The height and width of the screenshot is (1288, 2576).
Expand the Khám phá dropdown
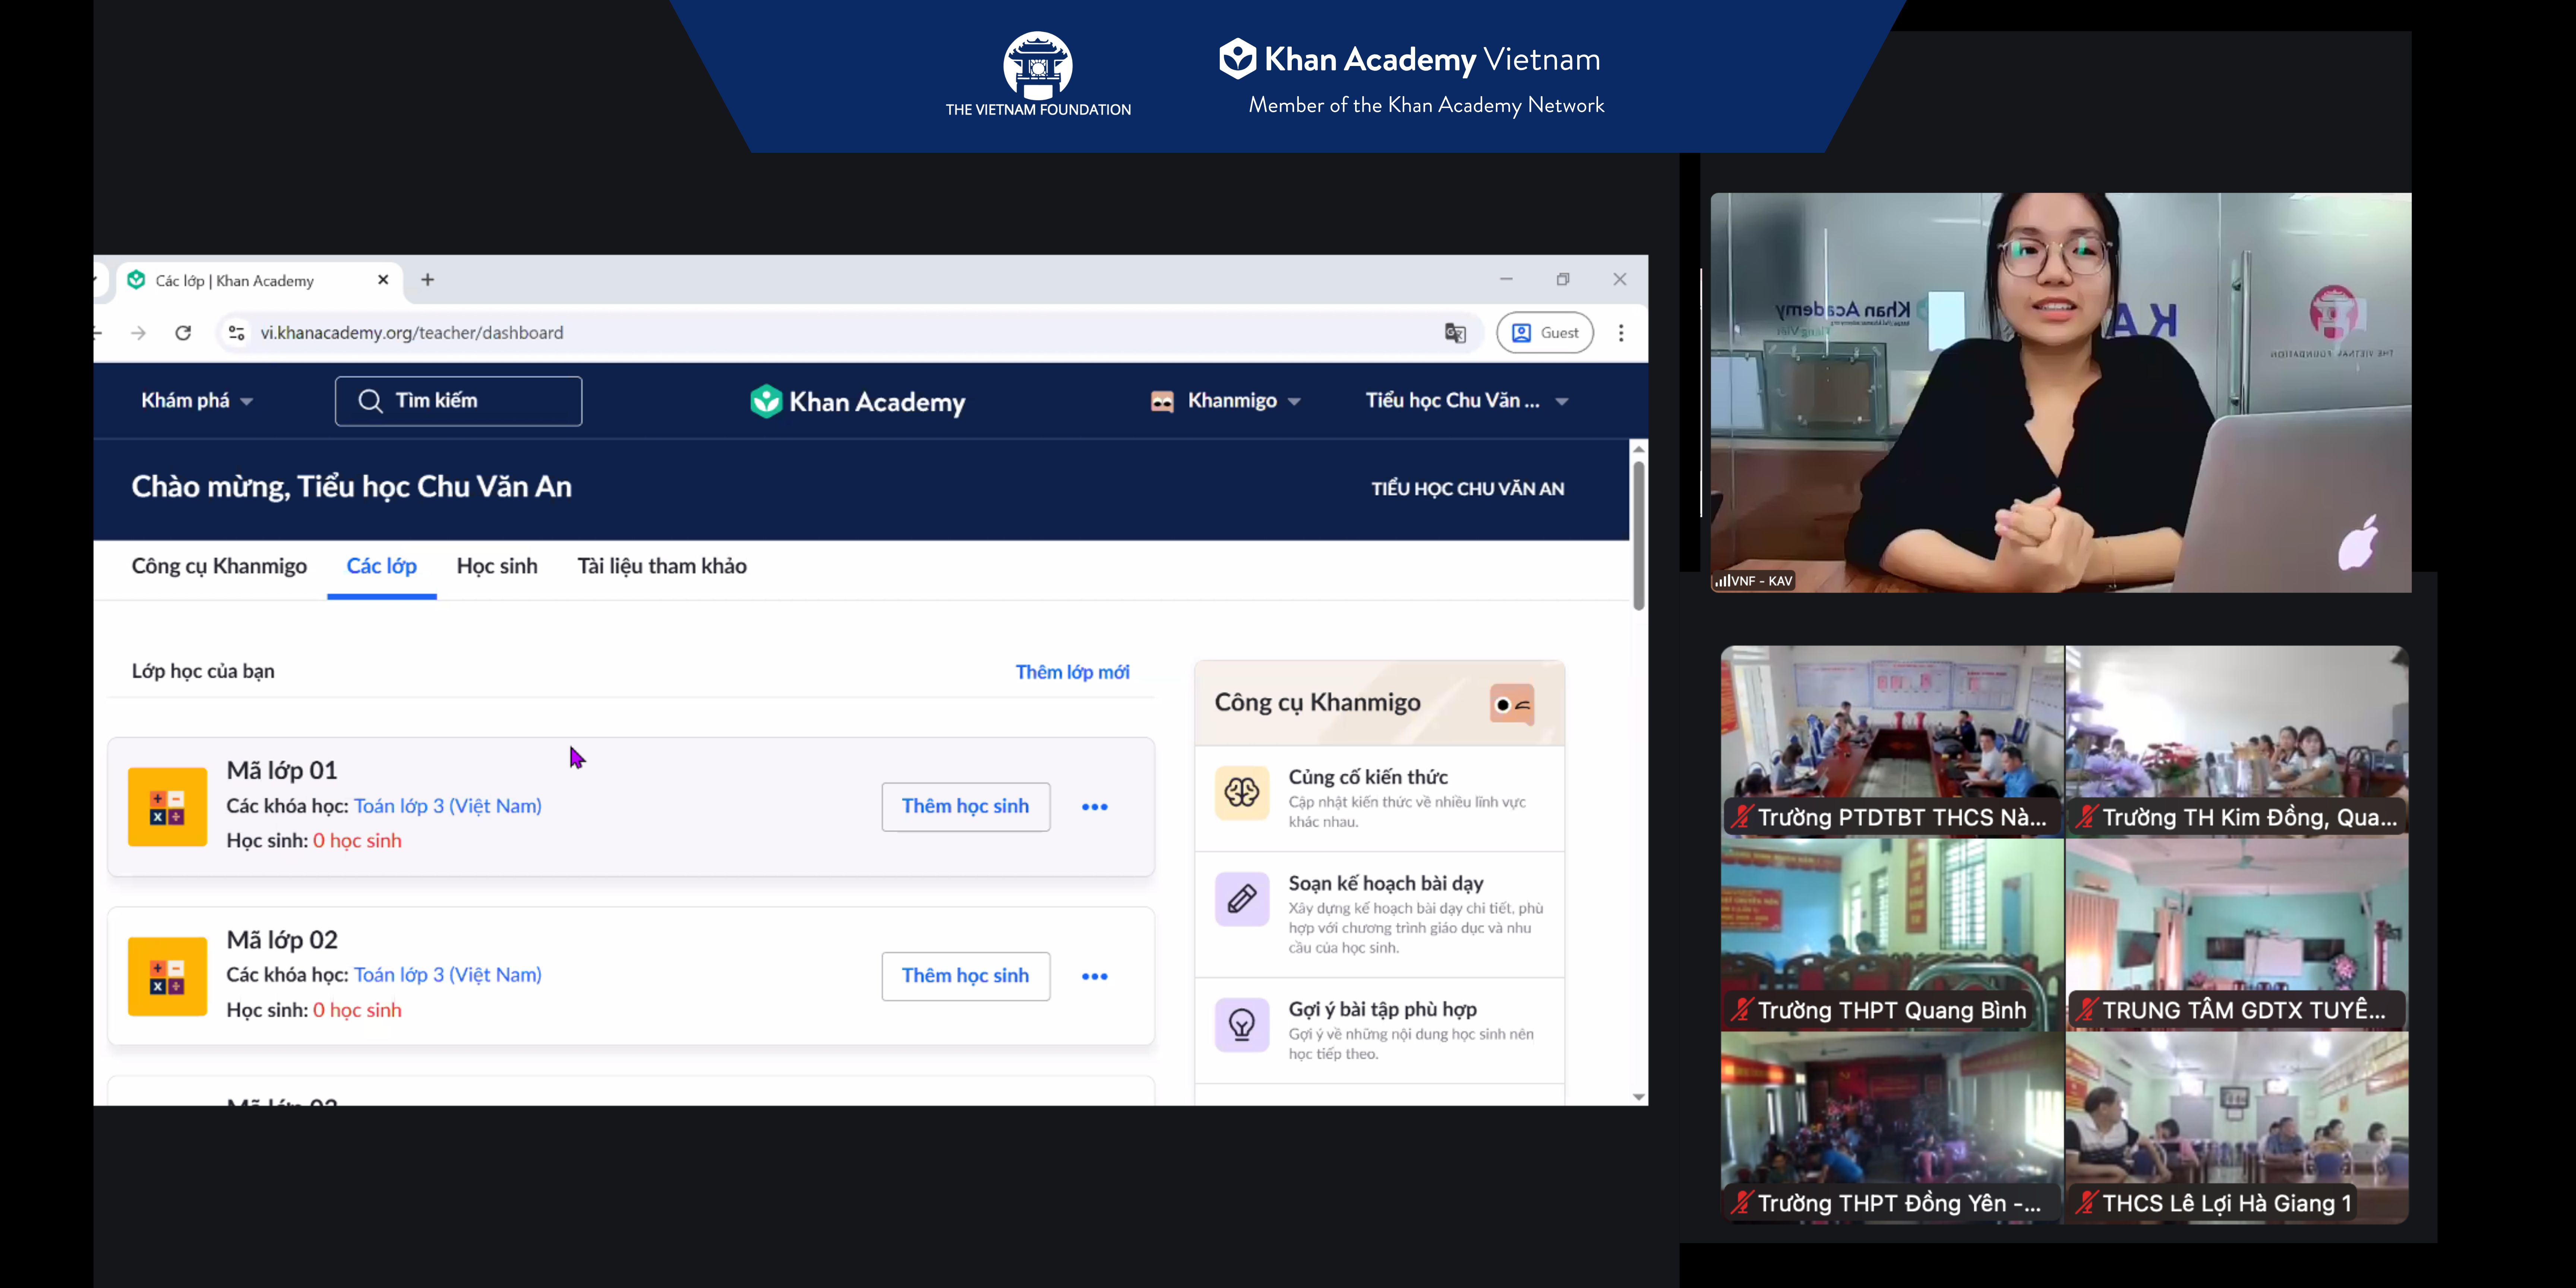(197, 401)
